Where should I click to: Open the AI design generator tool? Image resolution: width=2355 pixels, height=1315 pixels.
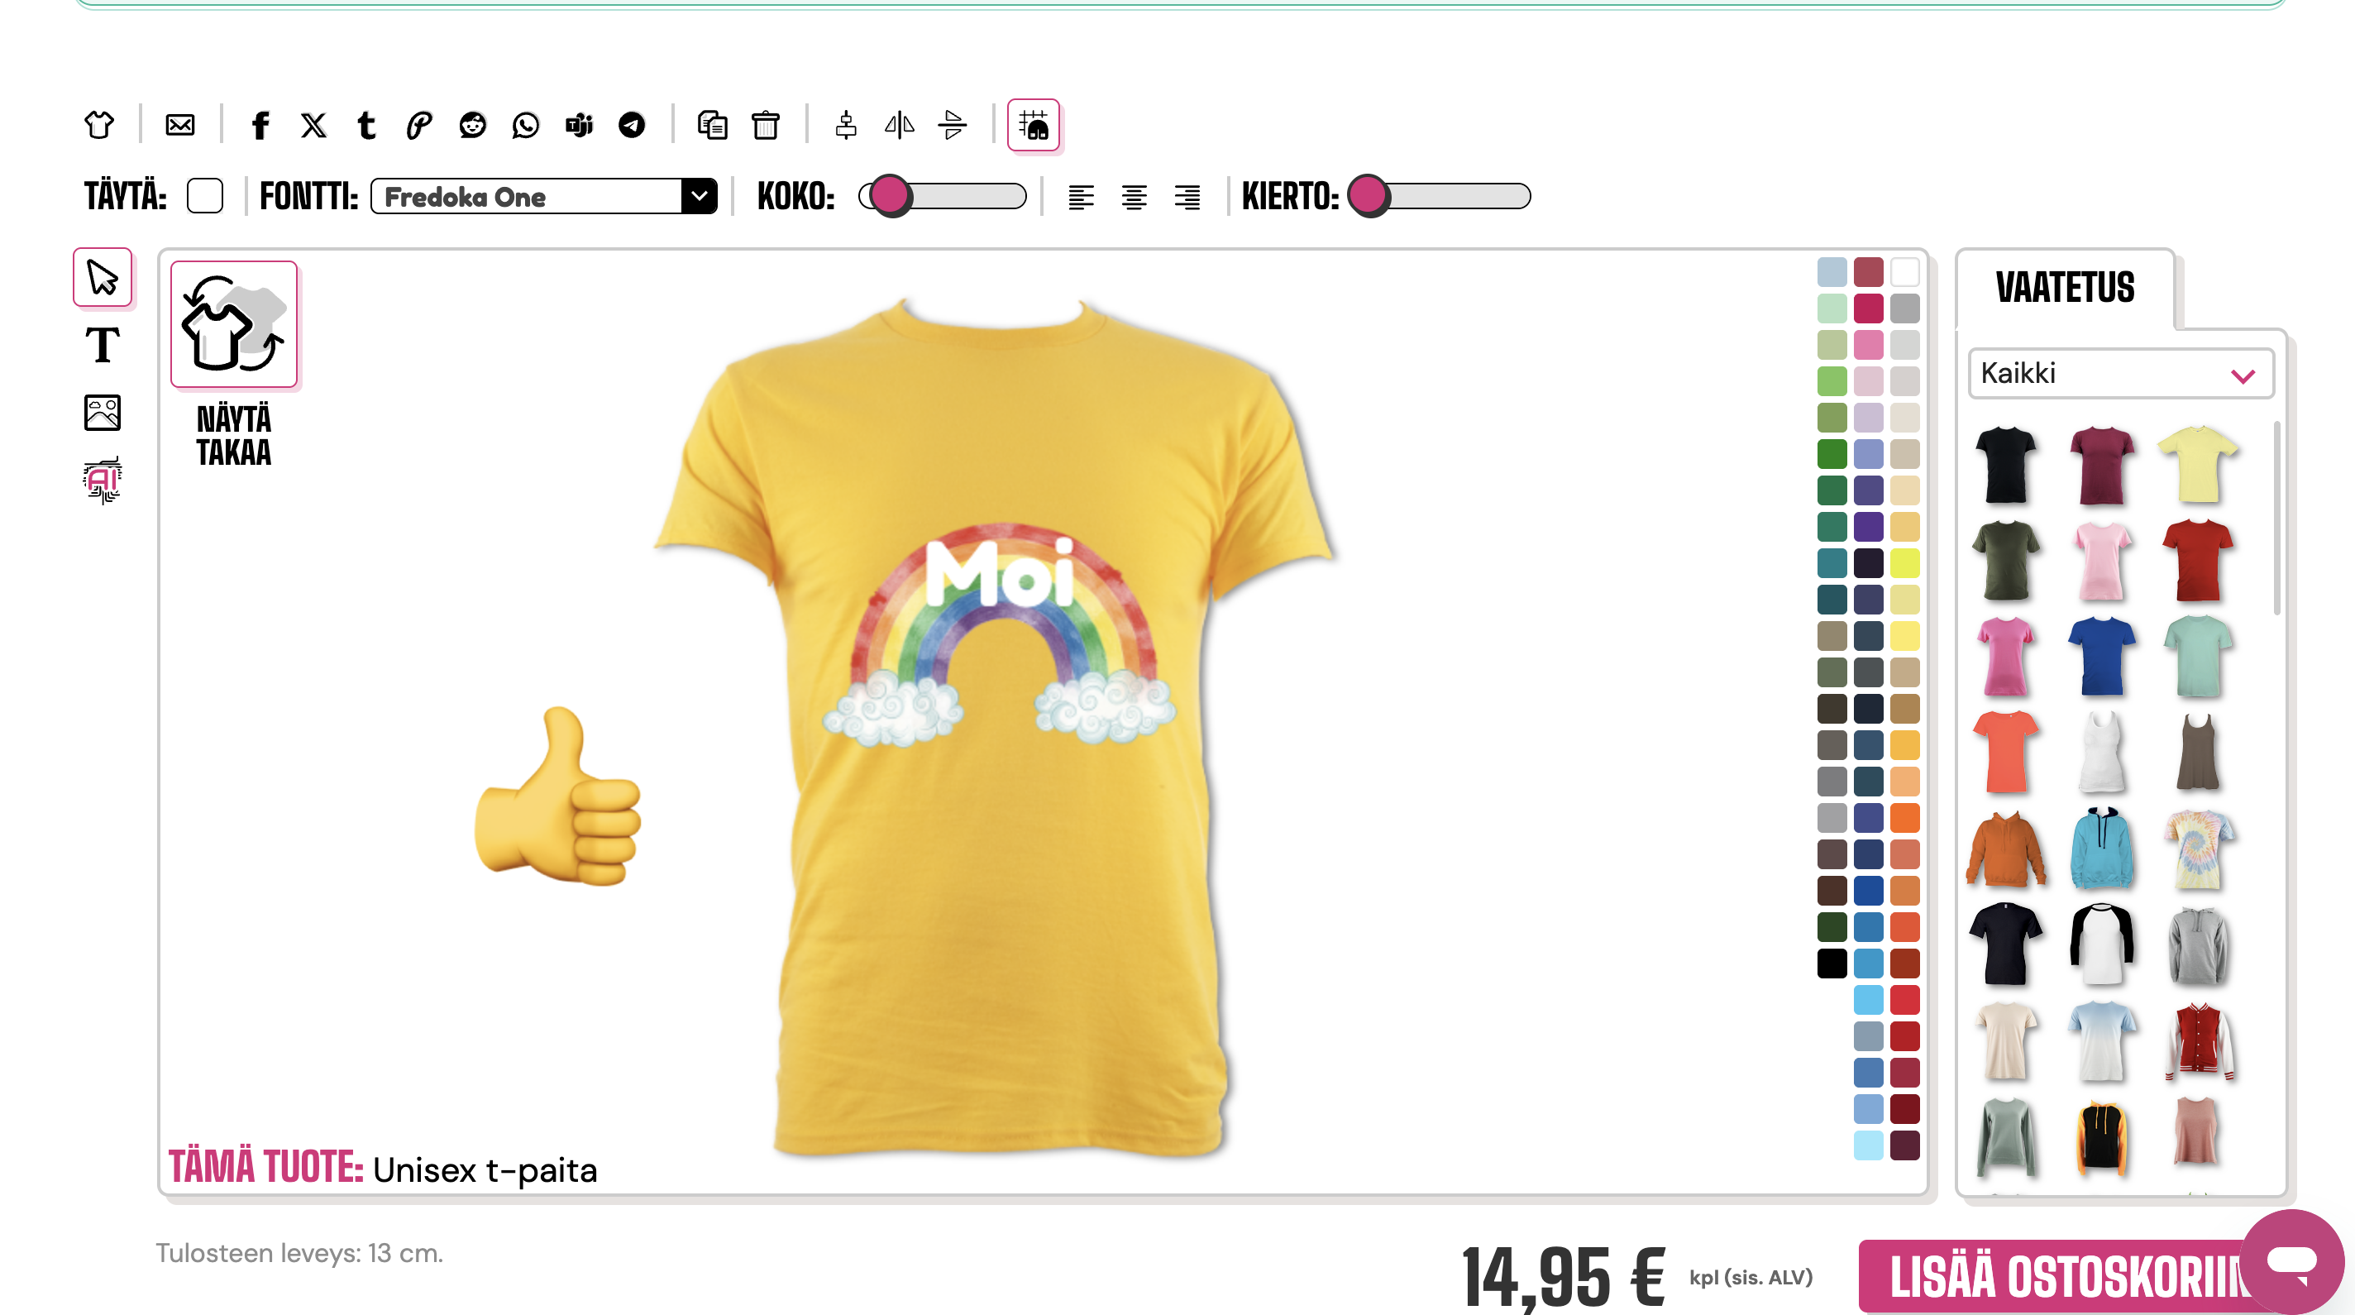(103, 480)
